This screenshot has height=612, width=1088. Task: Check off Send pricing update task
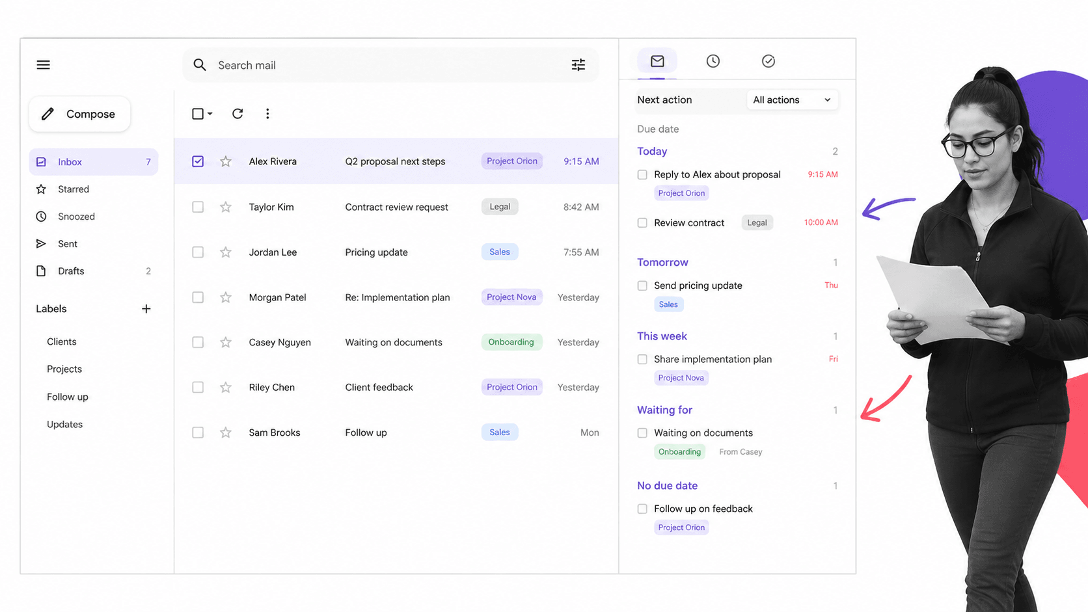(642, 286)
